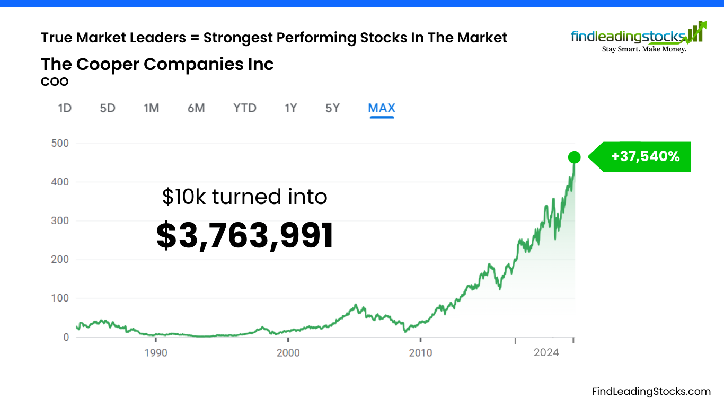724x407 pixels.
Task: Switch to the 5D time range
Action: click(x=108, y=108)
